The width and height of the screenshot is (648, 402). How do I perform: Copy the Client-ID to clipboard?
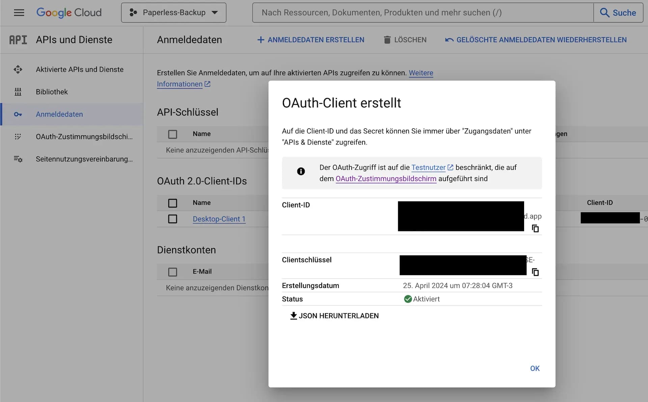coord(535,228)
